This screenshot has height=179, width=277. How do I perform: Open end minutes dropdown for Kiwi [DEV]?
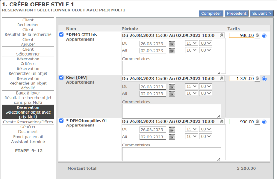pos(206,93)
